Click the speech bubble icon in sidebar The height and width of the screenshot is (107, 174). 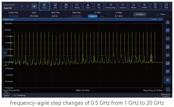point(167,71)
